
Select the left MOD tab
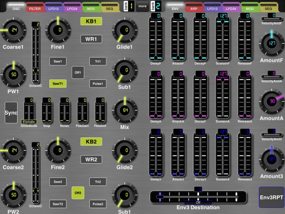91,7
